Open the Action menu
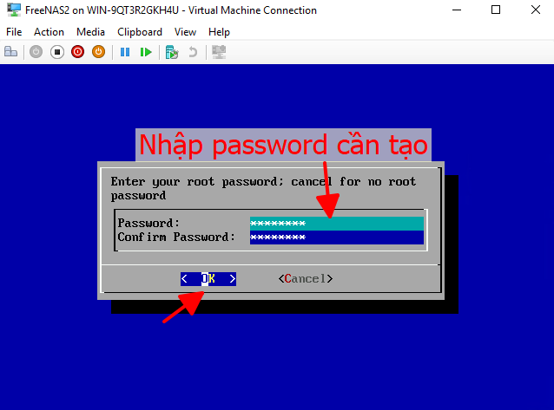The image size is (554, 410). pyautogui.click(x=49, y=32)
